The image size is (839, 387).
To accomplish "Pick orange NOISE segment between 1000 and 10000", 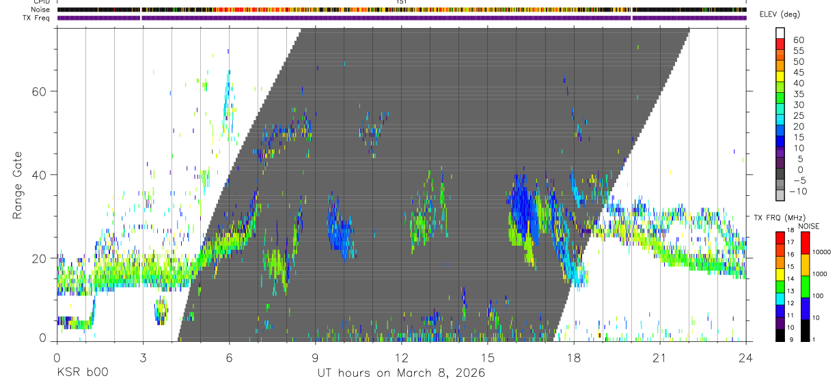I will point(805,265).
